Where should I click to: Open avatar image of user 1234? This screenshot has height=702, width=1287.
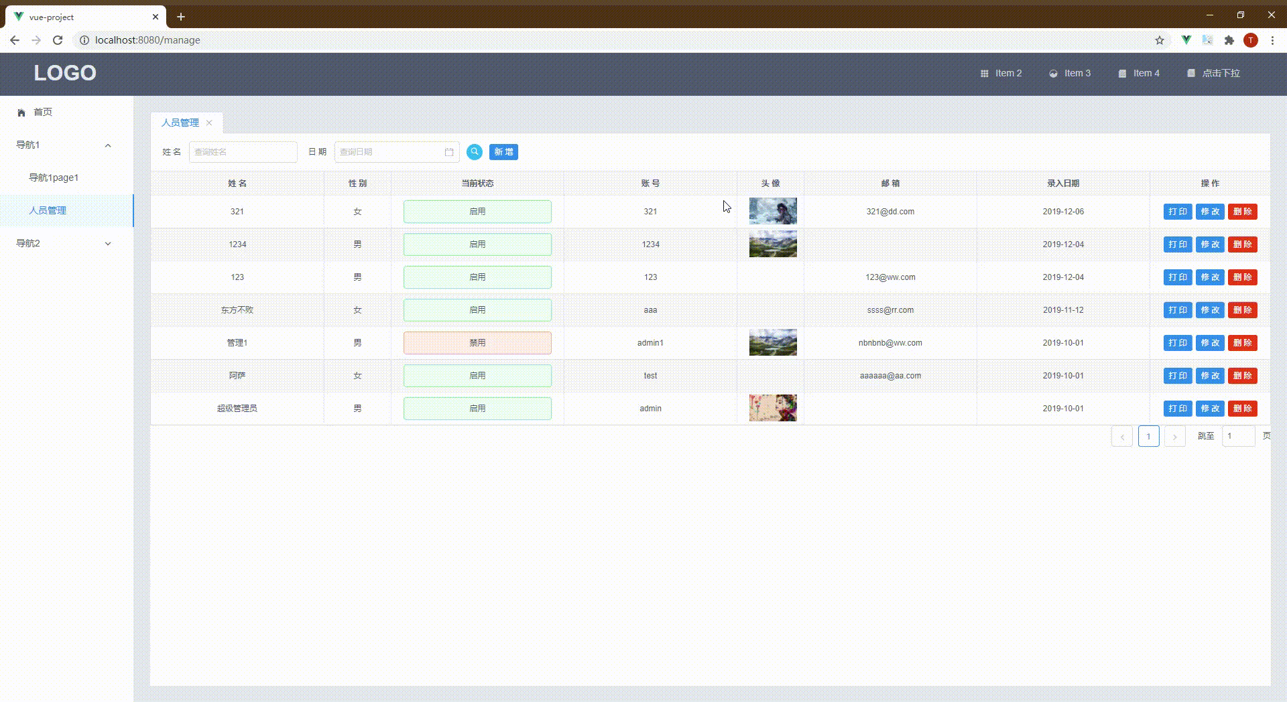point(773,244)
